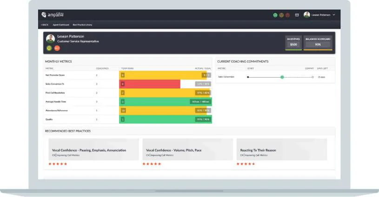Select the Net Promoter Score metric row

tap(128, 75)
